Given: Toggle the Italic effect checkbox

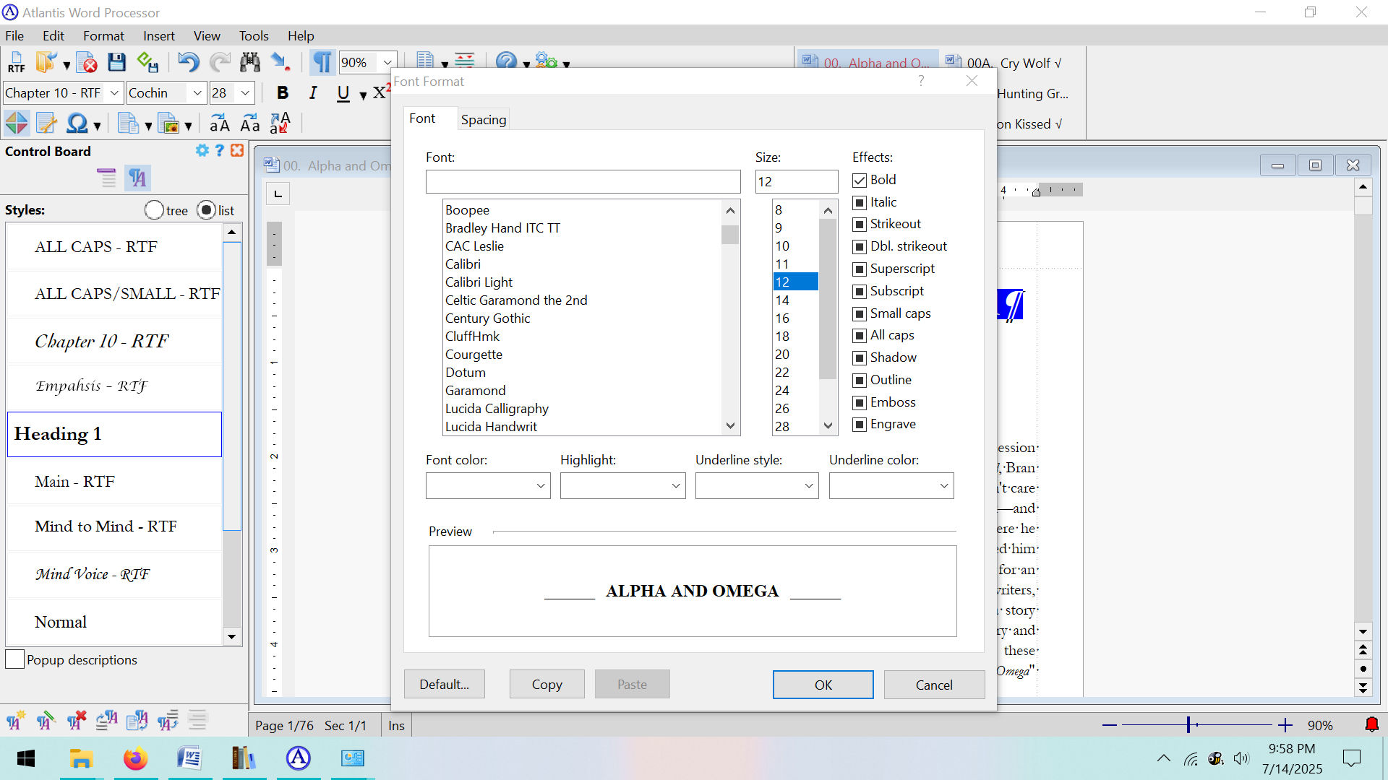Looking at the screenshot, I should [860, 203].
